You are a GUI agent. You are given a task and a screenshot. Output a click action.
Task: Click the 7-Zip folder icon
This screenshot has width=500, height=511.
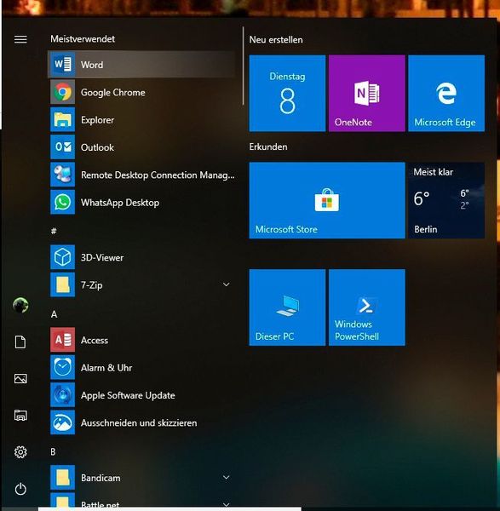(x=62, y=284)
